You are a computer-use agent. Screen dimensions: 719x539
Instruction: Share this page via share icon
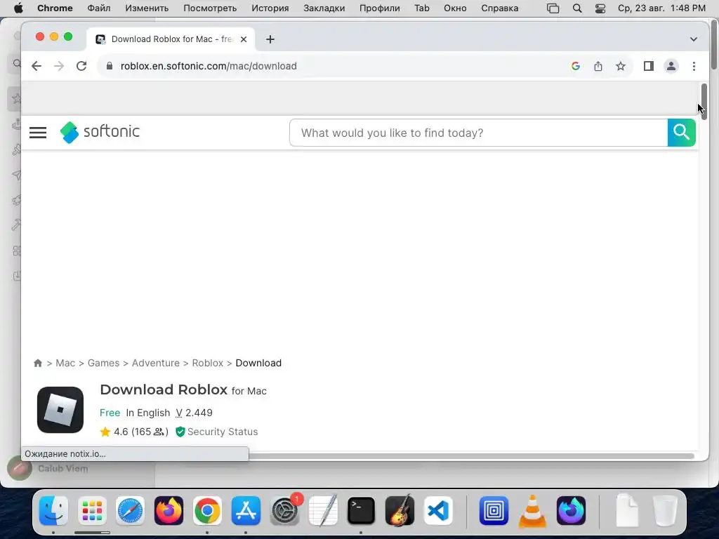[598, 66]
